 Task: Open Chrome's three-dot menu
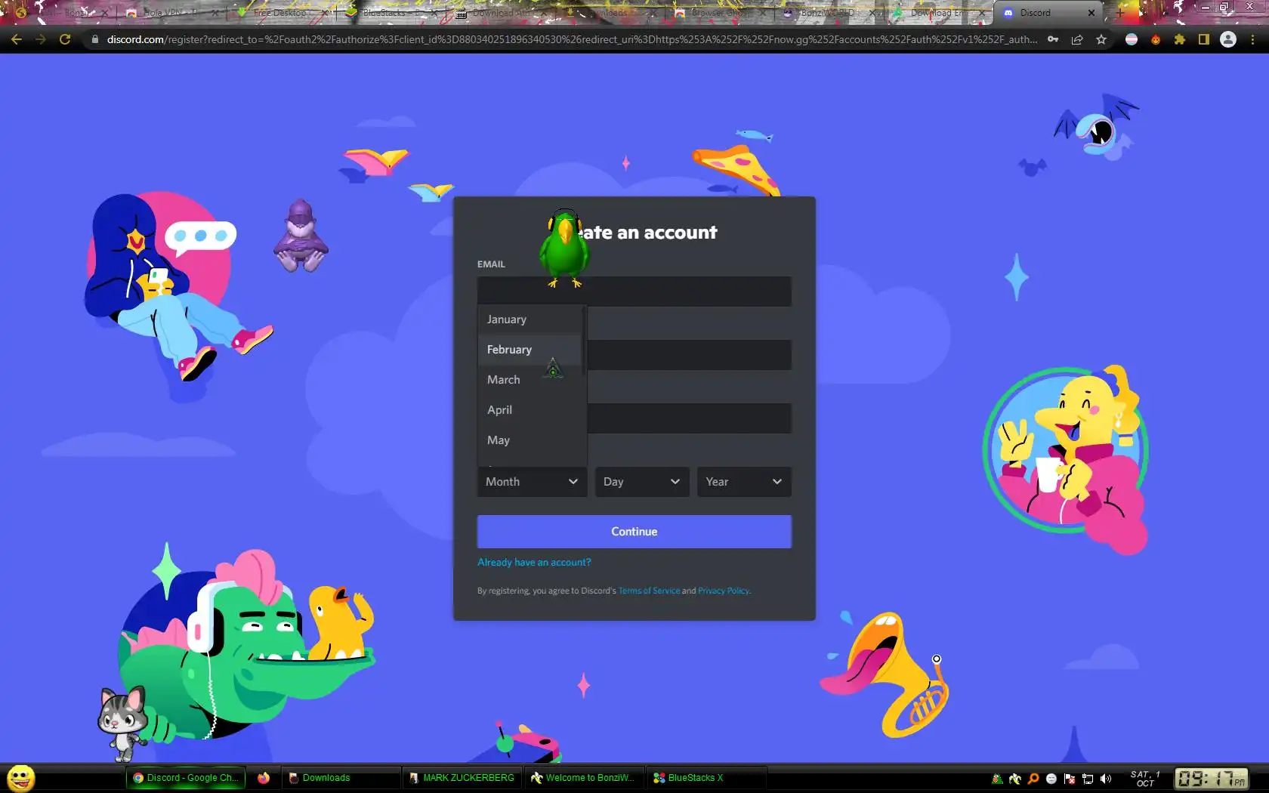click(1252, 39)
